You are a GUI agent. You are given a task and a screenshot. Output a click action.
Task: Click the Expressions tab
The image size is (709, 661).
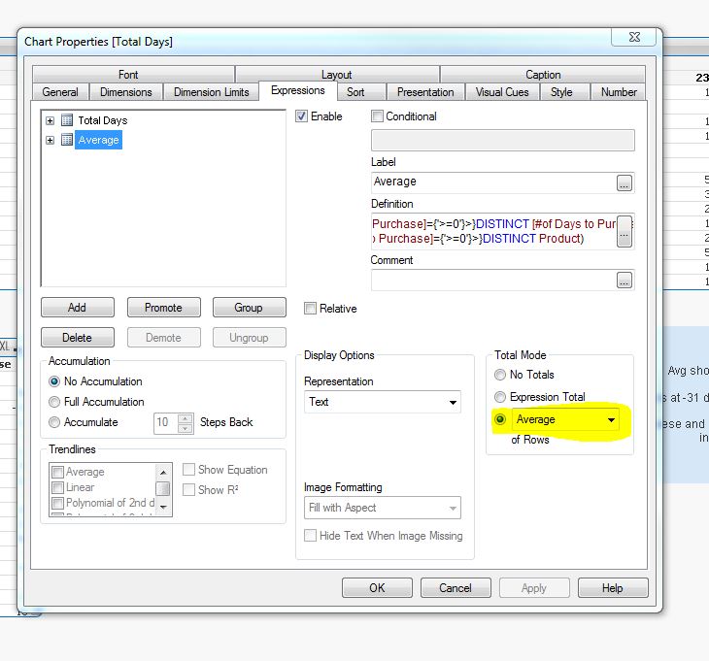point(298,90)
